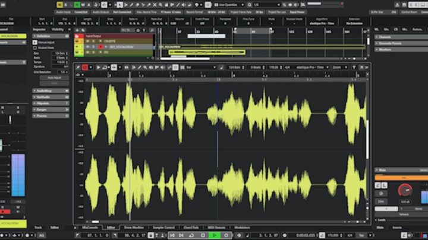Open the Use Quantize snap dropdown
The width and height of the screenshot is (428, 240).
pos(229,5)
